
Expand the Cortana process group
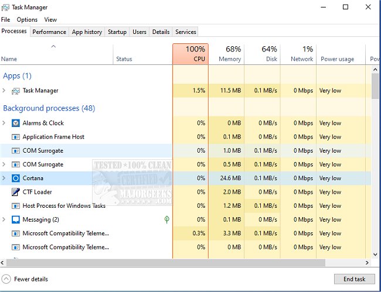point(4,178)
